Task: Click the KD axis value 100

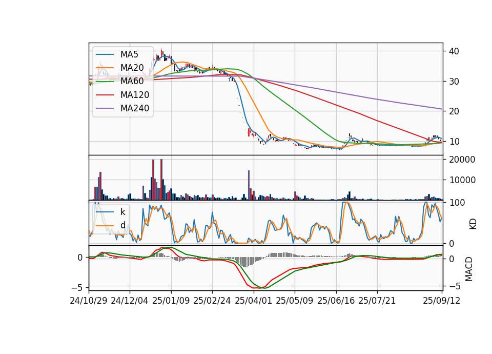Action: (x=457, y=203)
